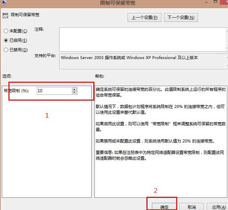
Task: Decrease bandwidth limit with down spinner arrow
Action: (x=74, y=93)
